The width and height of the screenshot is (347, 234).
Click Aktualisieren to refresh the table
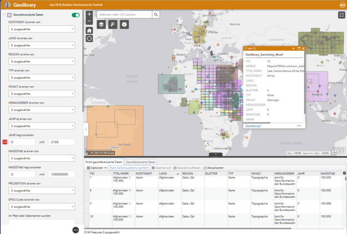[213, 168]
